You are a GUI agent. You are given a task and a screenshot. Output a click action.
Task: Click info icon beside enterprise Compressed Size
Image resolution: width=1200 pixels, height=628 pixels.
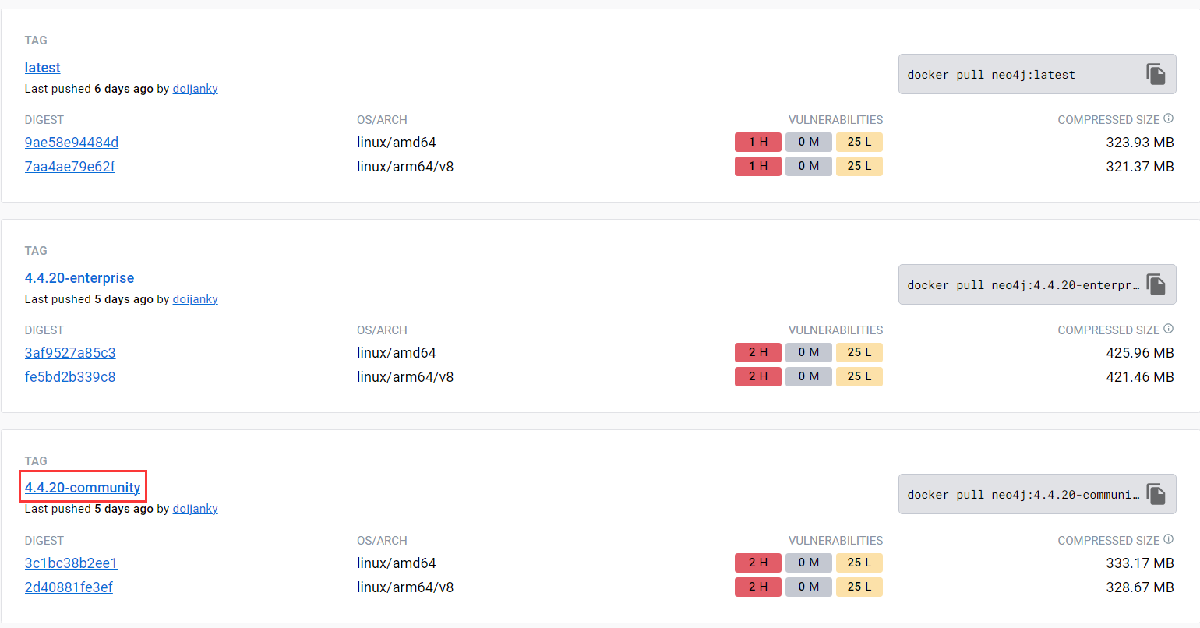1168,330
